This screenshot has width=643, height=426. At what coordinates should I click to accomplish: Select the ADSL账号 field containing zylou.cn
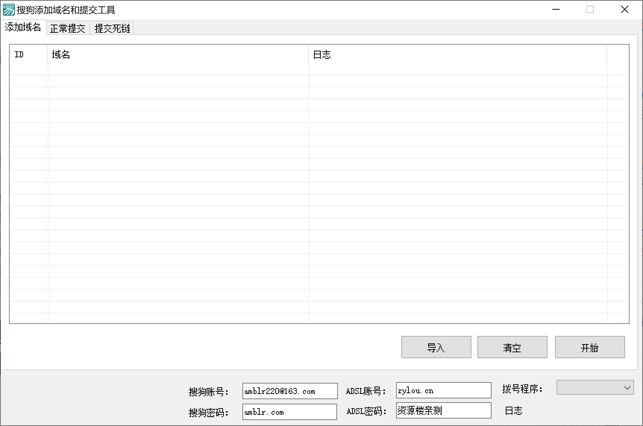tap(443, 390)
